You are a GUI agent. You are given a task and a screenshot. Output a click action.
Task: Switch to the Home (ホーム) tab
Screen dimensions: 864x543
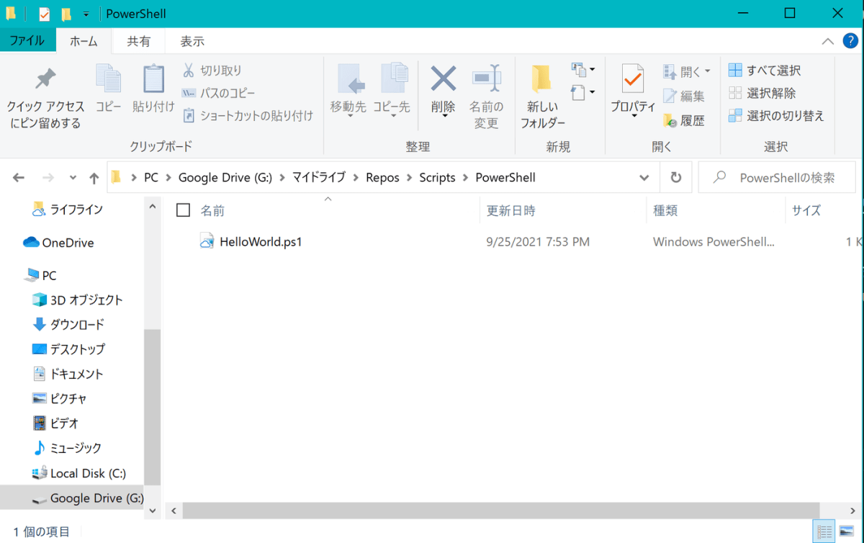point(84,41)
